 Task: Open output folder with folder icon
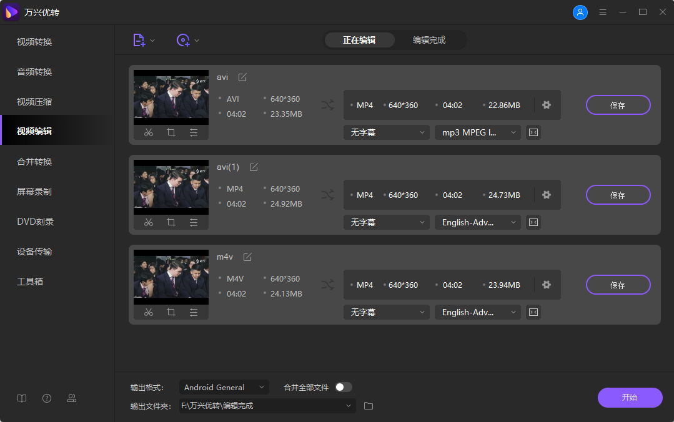click(369, 406)
